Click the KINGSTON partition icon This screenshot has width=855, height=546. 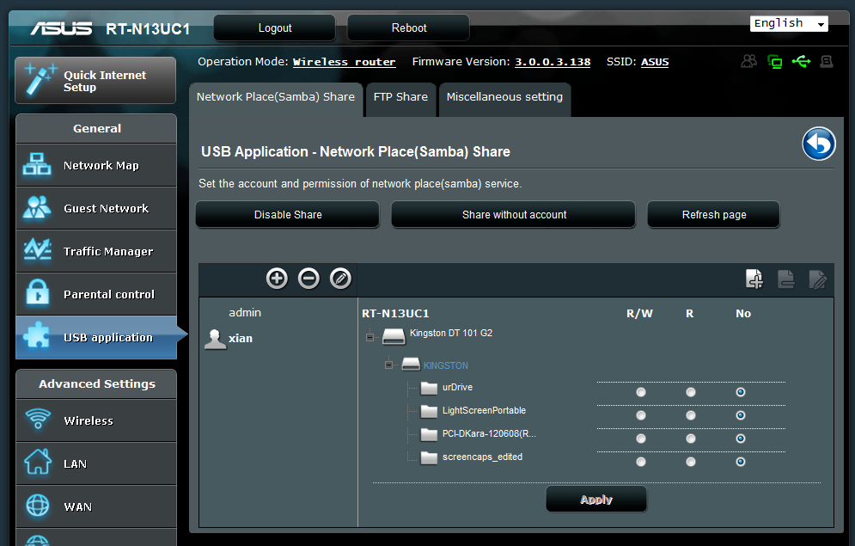coord(411,365)
